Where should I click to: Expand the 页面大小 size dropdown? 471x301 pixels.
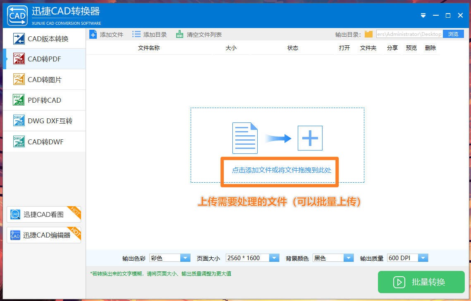point(274,257)
